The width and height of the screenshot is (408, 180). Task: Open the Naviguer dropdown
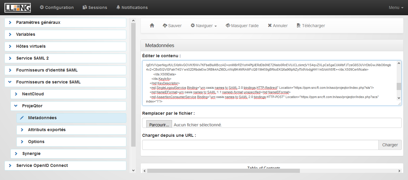click(204, 26)
